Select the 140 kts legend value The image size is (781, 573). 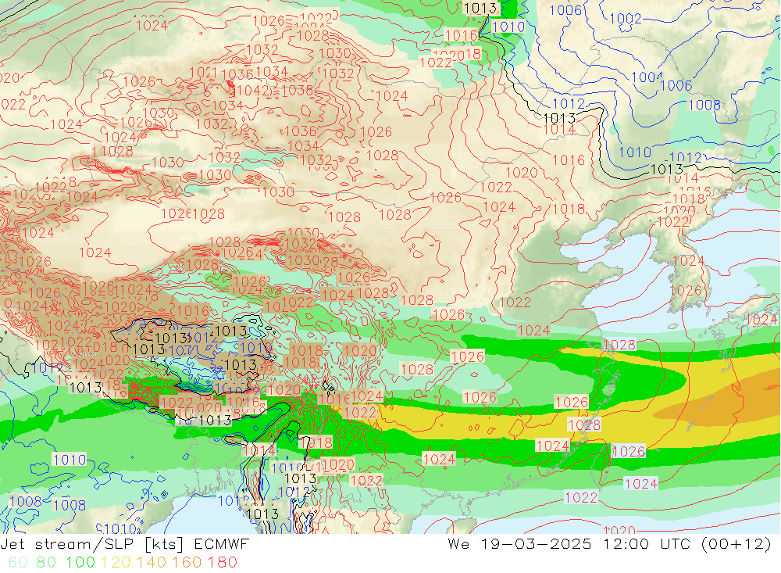[152, 563]
